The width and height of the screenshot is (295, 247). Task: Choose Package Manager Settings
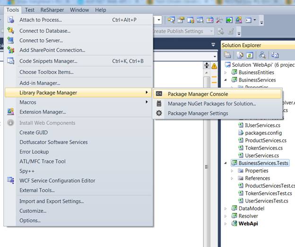[217, 113]
